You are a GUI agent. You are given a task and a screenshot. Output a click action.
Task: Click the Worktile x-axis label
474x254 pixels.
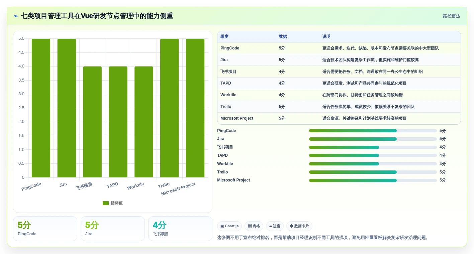pyautogui.click(x=135, y=186)
